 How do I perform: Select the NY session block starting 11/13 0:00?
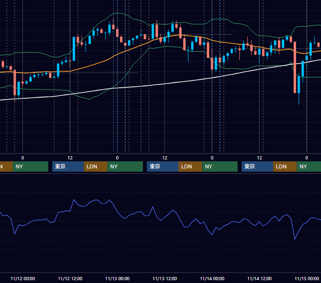[125, 166]
